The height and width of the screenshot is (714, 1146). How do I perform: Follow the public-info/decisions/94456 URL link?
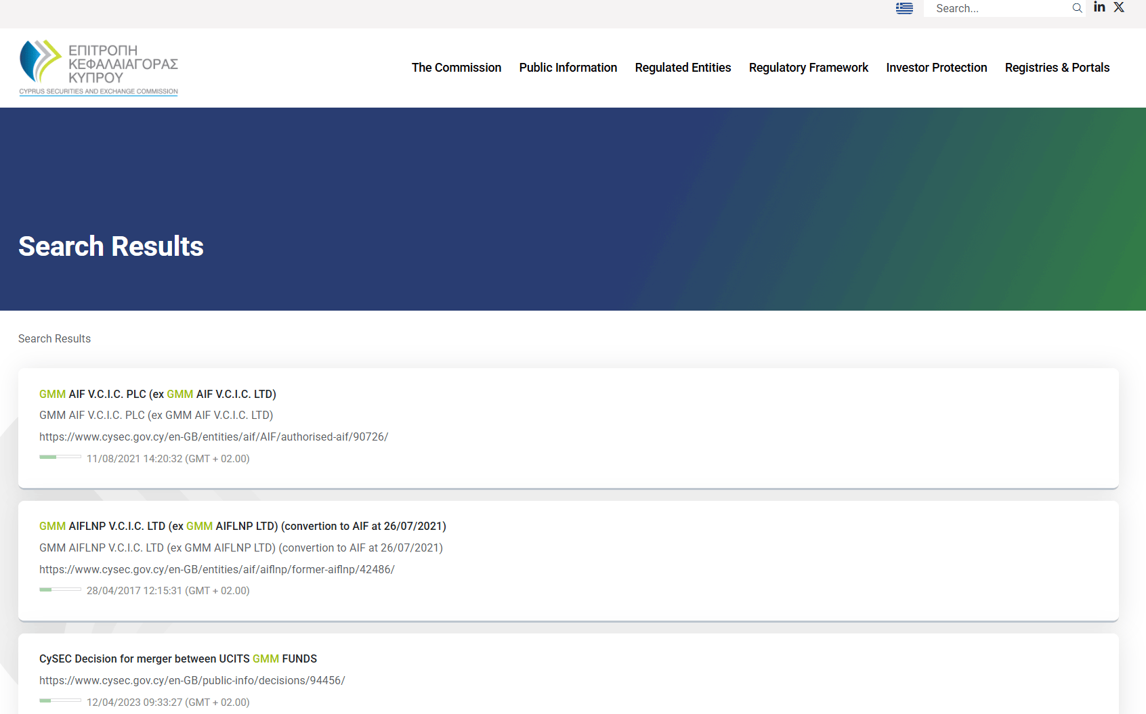[x=192, y=681]
